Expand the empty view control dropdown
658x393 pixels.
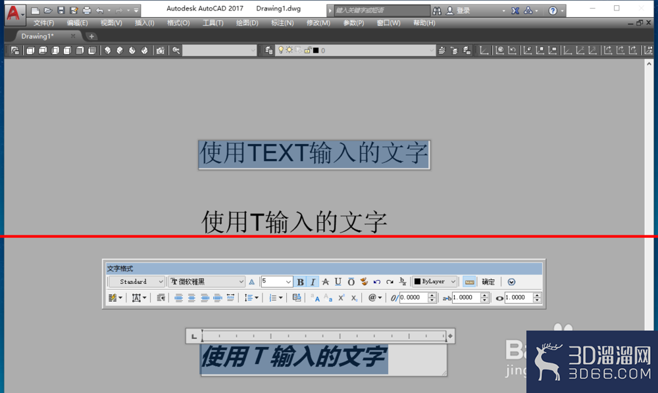pos(253,51)
